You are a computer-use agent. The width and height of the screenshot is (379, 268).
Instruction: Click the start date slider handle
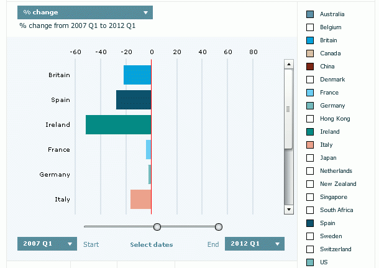[157, 227]
